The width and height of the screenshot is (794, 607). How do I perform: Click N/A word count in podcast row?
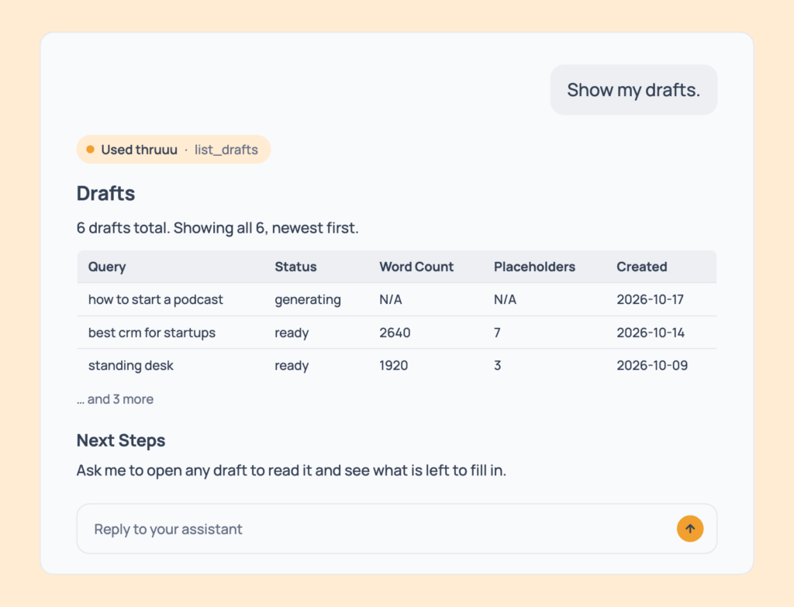(391, 300)
